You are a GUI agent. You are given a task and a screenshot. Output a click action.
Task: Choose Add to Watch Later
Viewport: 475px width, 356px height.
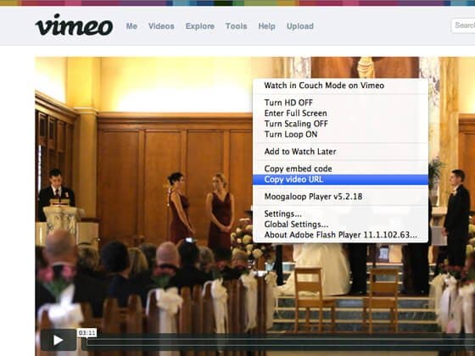coord(340,152)
